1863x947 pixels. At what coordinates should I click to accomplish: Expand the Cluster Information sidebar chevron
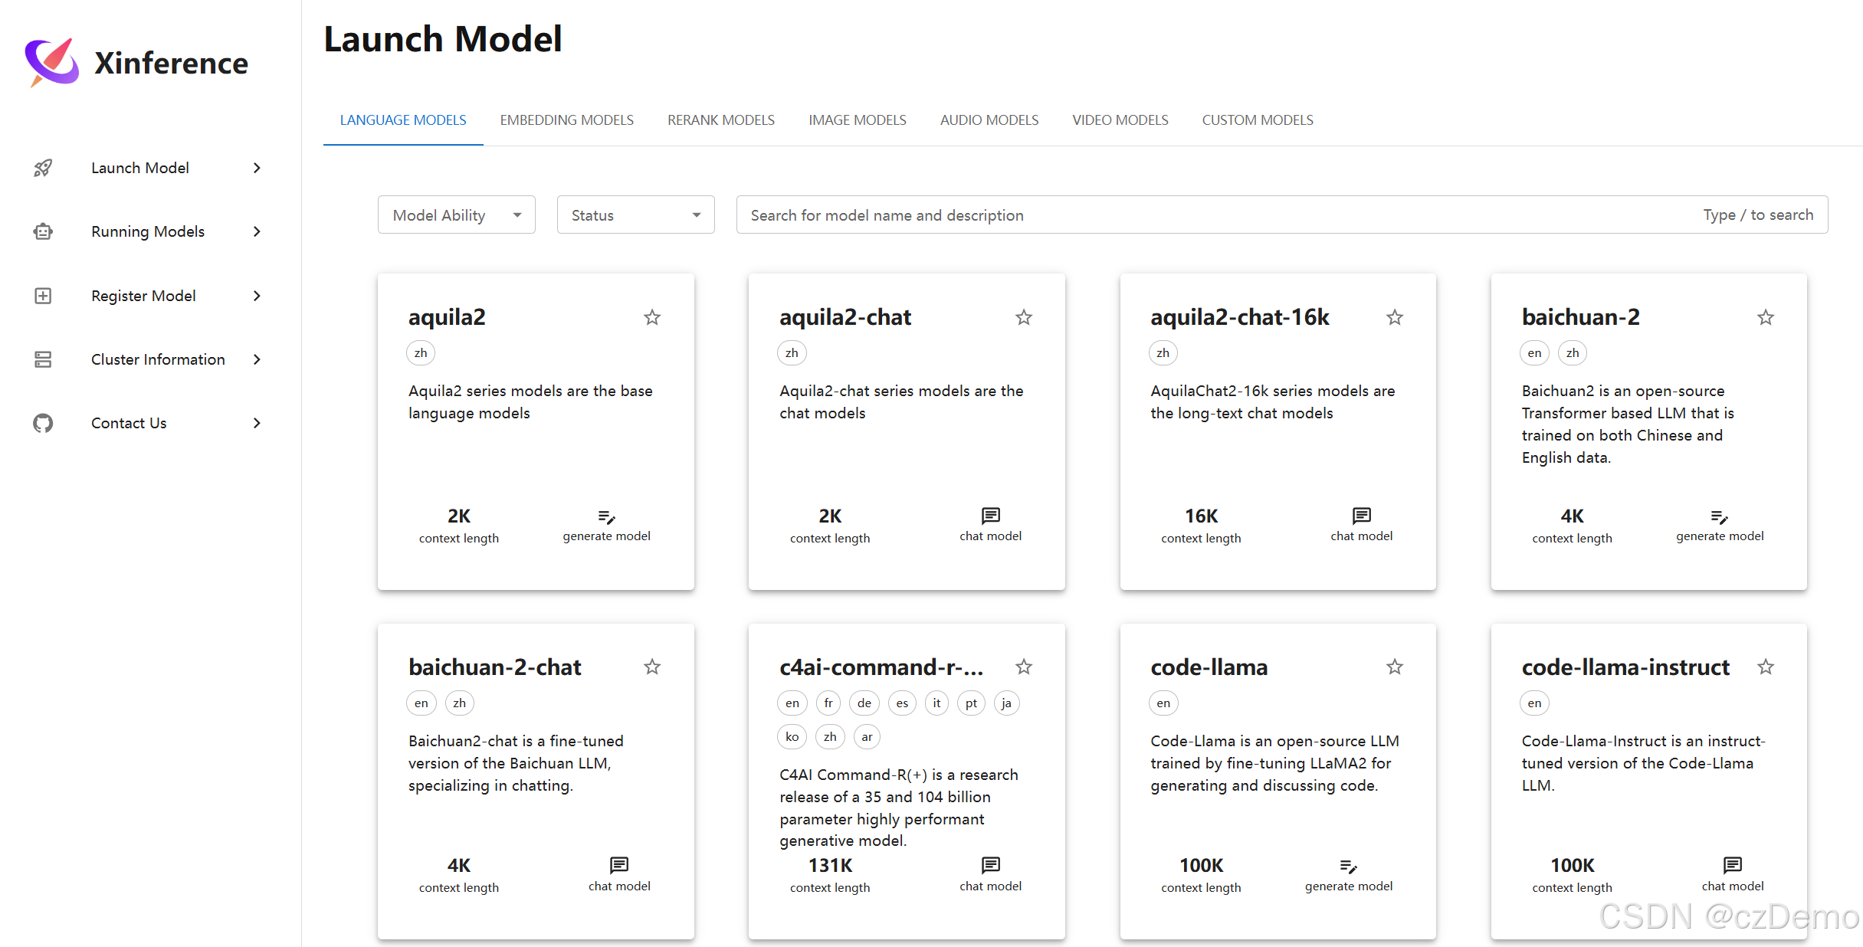point(257,359)
